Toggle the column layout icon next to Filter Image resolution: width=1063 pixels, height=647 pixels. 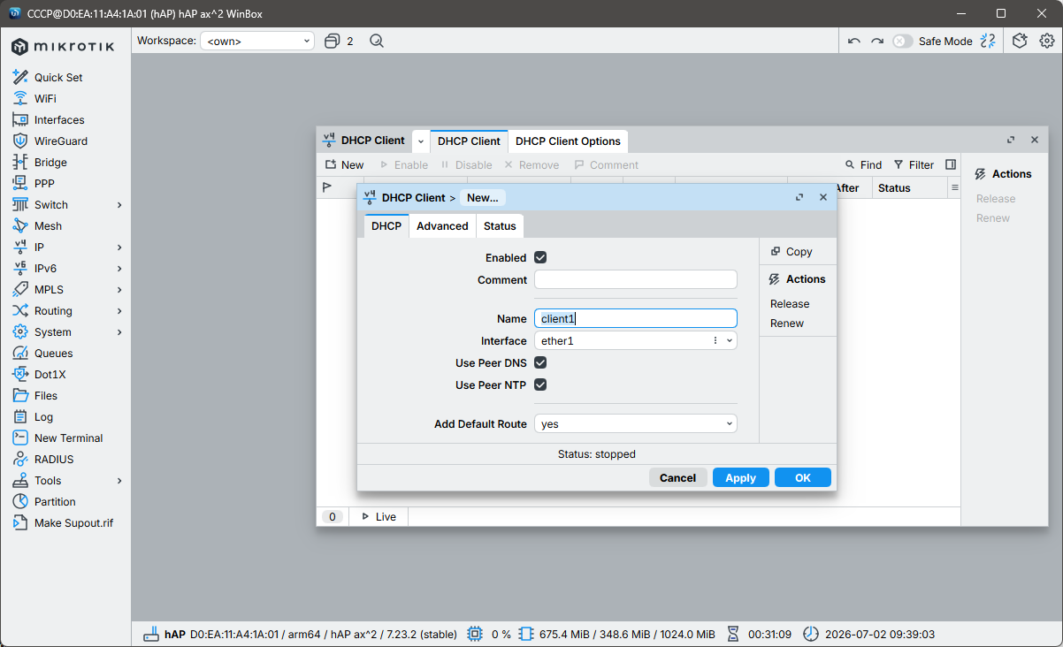[x=951, y=164]
